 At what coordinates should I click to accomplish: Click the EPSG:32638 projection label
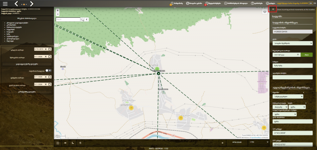click(x=237, y=142)
